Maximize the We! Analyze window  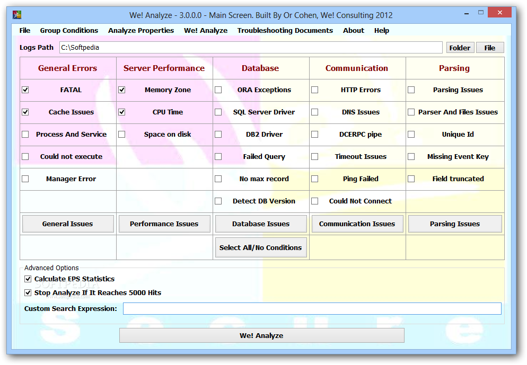(x=481, y=13)
